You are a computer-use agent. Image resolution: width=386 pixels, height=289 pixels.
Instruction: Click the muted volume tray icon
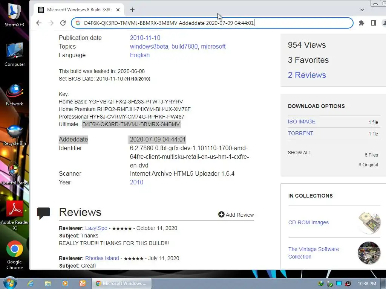click(348, 283)
